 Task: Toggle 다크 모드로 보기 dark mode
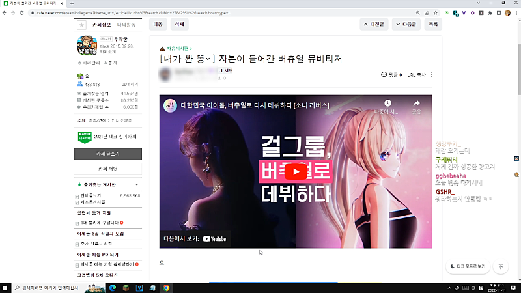(468, 266)
